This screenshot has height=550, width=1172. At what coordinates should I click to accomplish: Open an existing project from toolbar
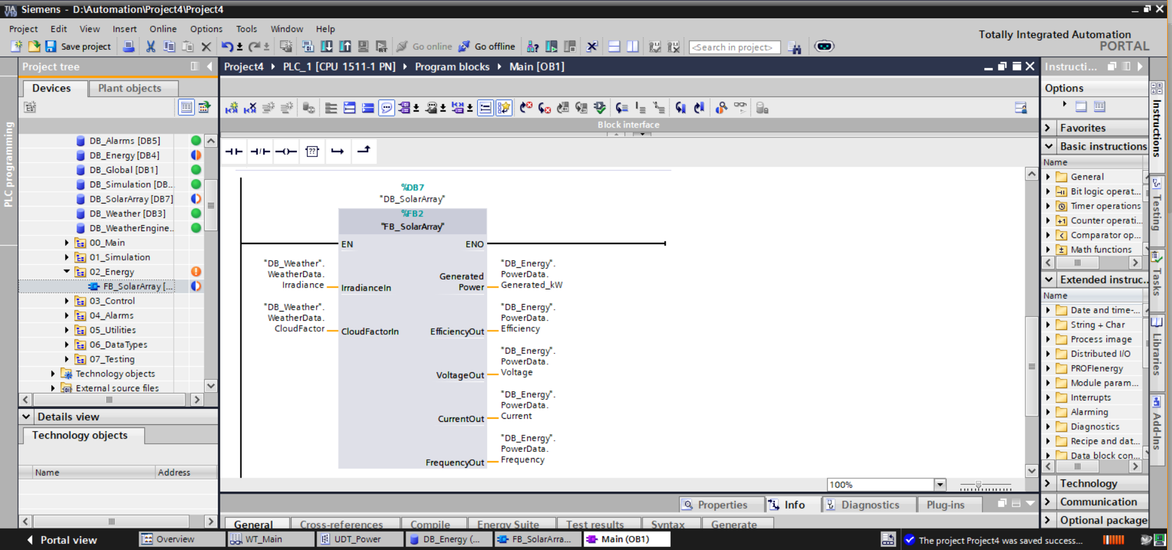[34, 47]
